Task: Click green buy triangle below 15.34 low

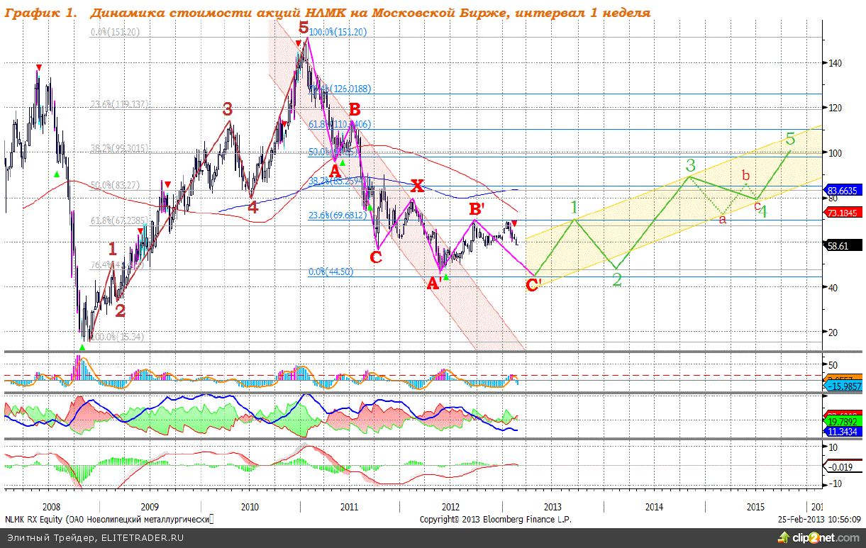Action: [x=82, y=347]
